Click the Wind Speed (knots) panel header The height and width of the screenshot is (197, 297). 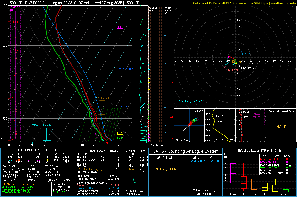coord(155,9)
